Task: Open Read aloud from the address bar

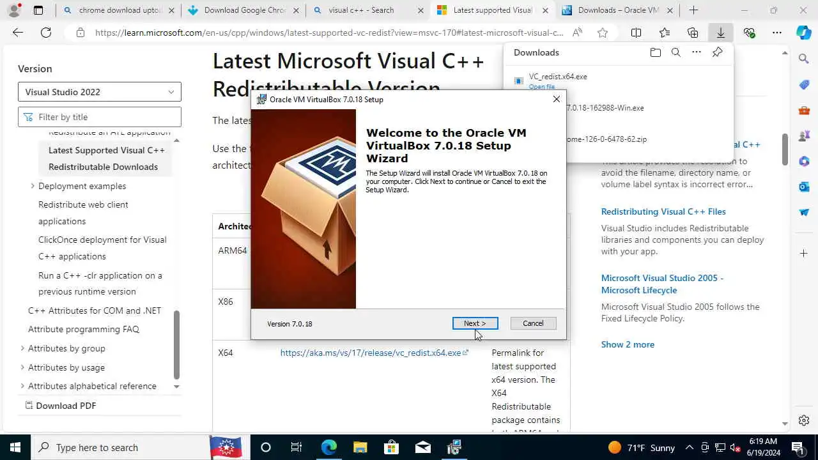Action: 577,33
